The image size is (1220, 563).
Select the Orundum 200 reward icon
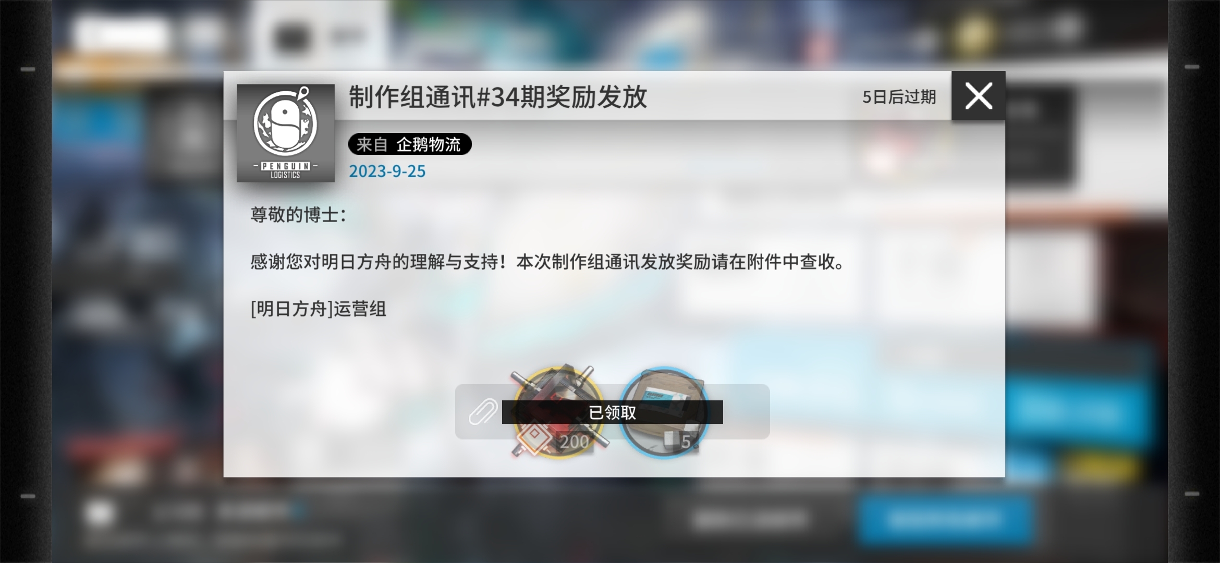pos(558,412)
